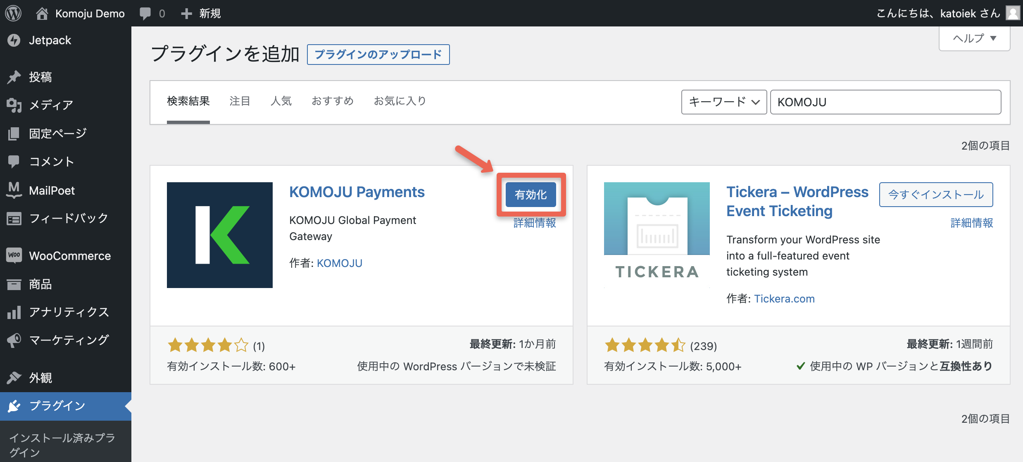Click the Marketing megaphone icon
Image resolution: width=1023 pixels, height=462 pixels.
(x=14, y=340)
